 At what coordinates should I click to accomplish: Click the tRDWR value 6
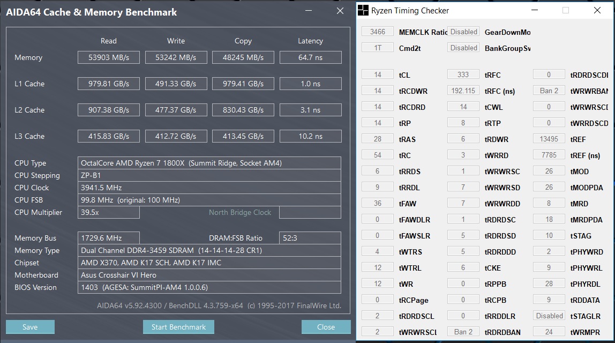point(463,139)
